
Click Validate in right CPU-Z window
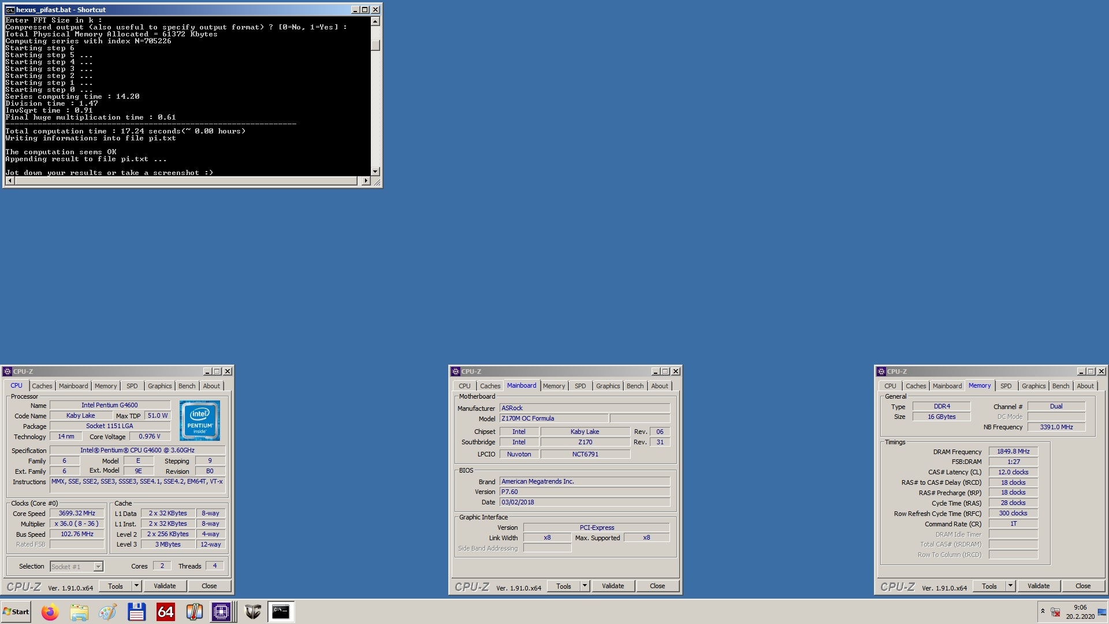(1039, 586)
